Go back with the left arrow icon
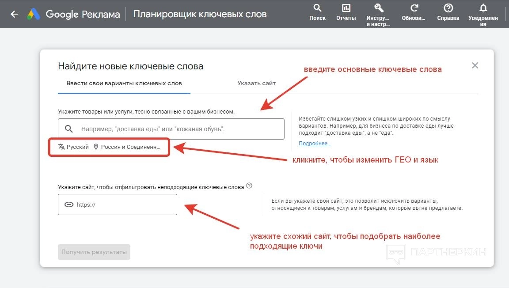The height and width of the screenshot is (288, 509). pyautogui.click(x=14, y=14)
